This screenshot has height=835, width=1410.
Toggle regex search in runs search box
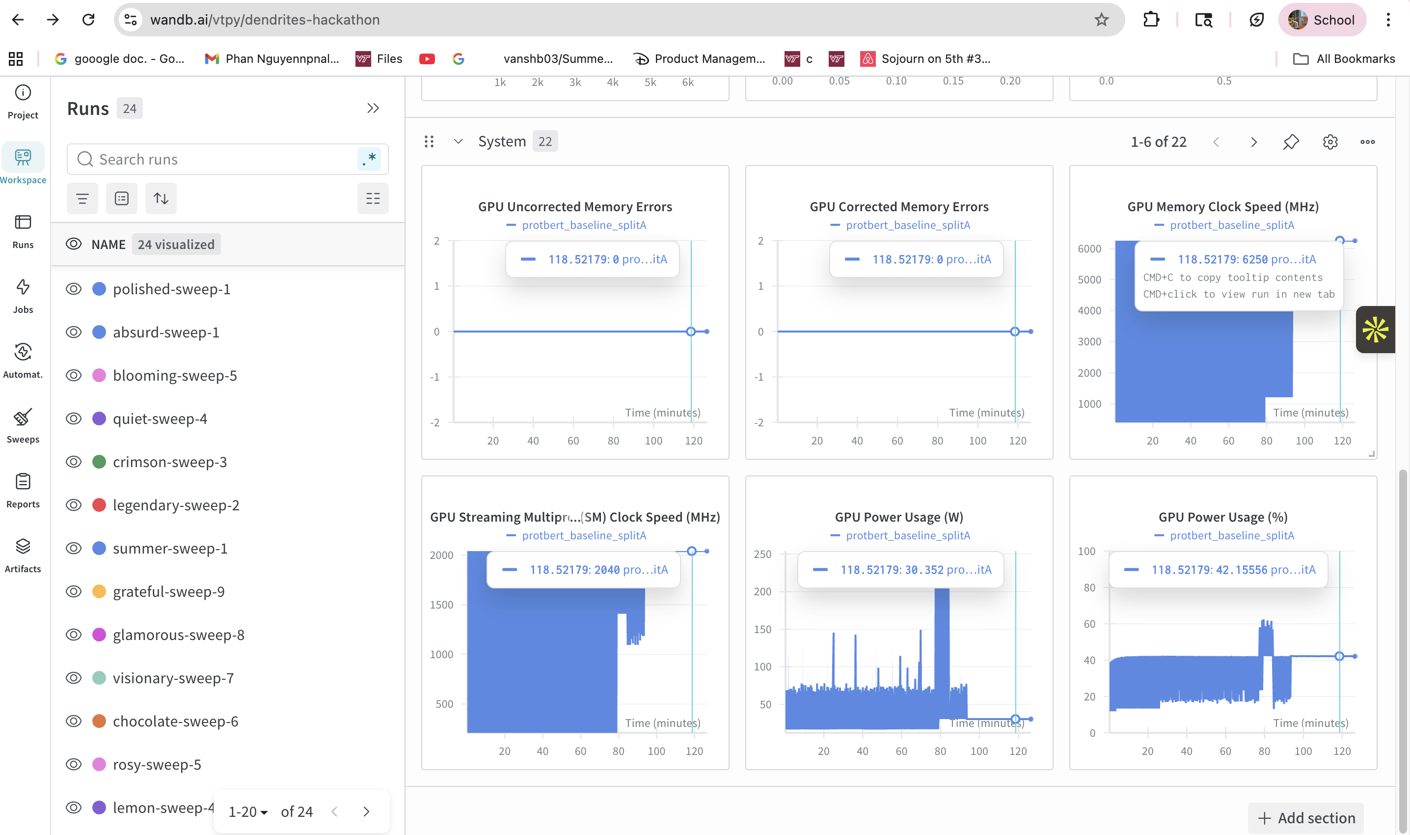369,159
